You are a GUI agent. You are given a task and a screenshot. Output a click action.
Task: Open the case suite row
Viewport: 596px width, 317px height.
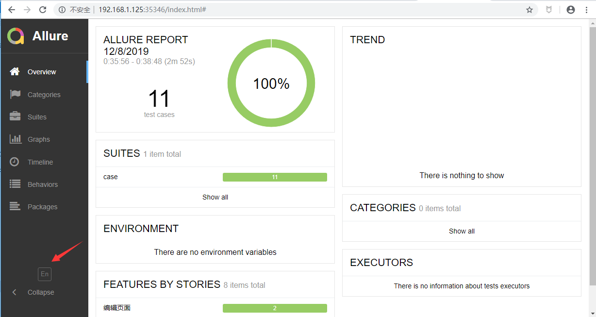(x=215, y=177)
